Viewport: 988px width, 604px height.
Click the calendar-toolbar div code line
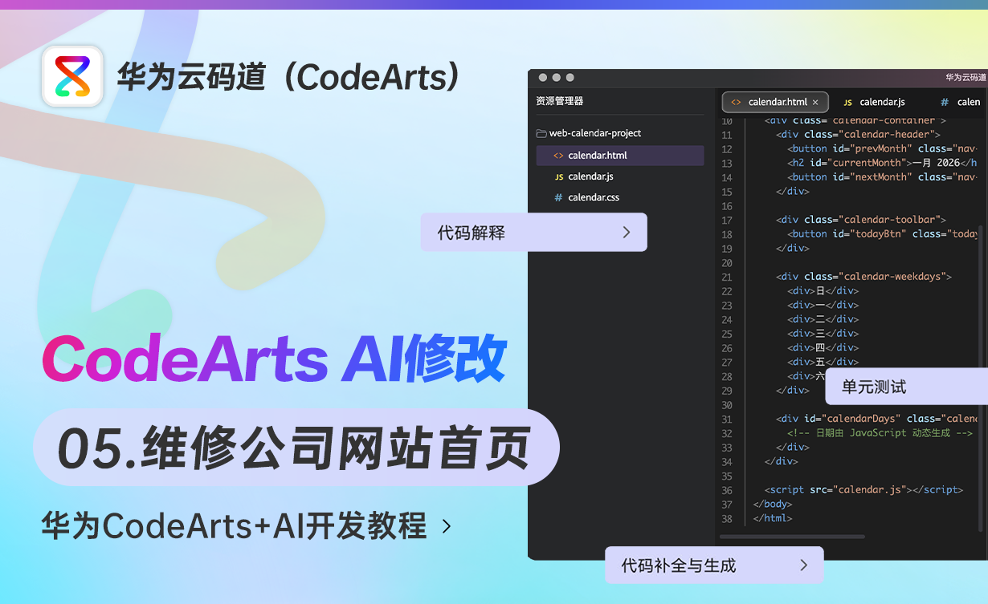point(860,220)
